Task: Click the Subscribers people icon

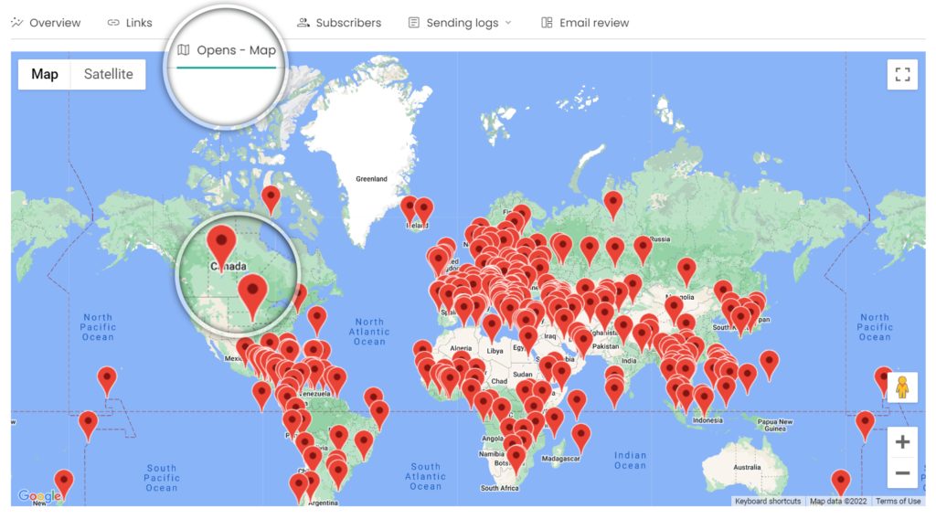Action: (303, 23)
